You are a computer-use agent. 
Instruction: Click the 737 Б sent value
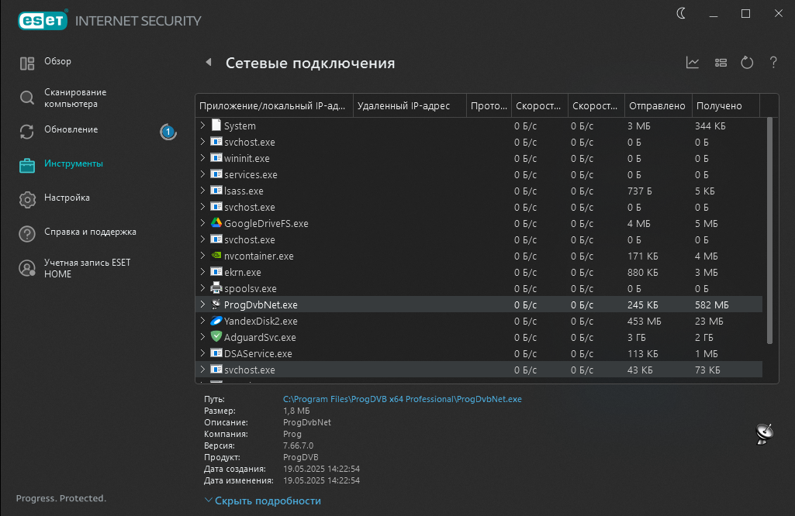point(639,191)
